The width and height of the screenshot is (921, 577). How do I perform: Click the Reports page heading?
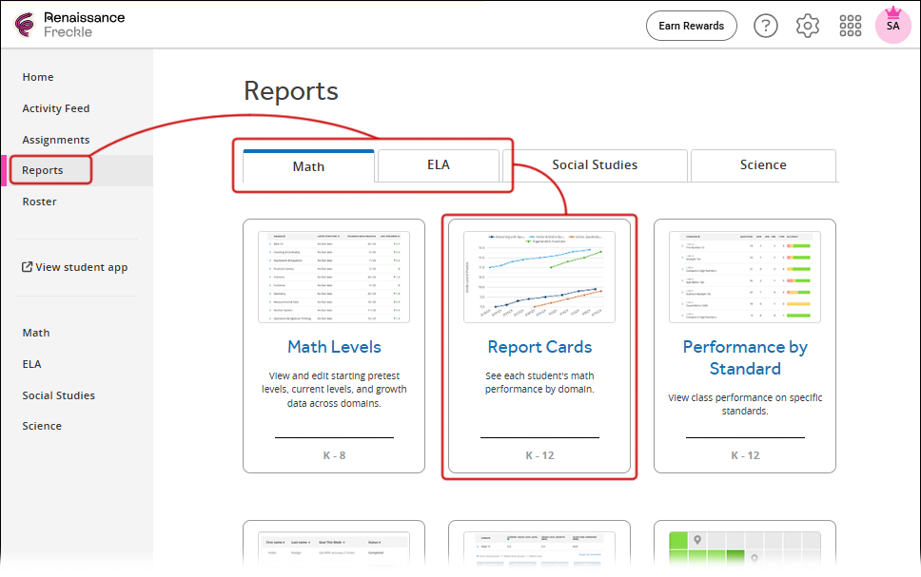click(x=291, y=91)
